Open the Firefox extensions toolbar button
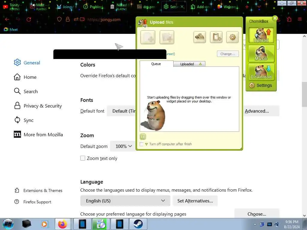Screen dimensions: 307x230 point(289,19)
